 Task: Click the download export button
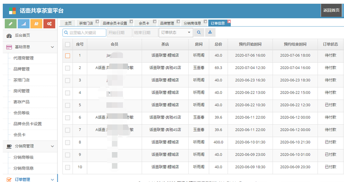pos(210,33)
